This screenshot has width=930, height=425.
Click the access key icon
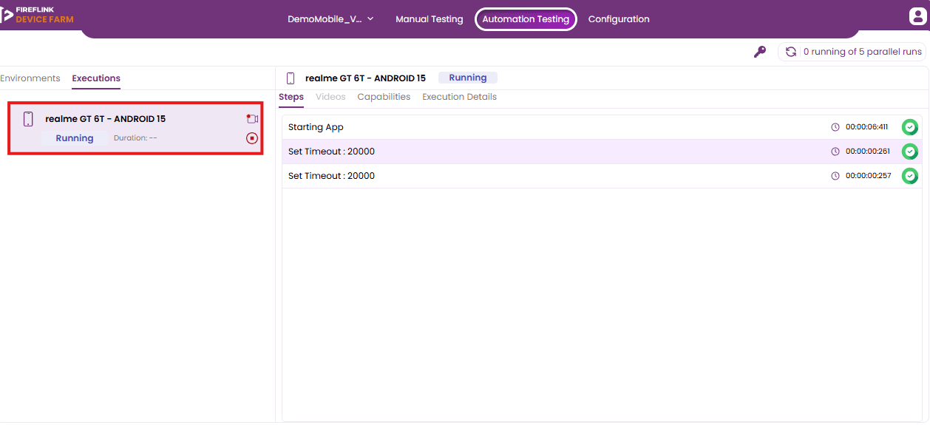click(759, 52)
